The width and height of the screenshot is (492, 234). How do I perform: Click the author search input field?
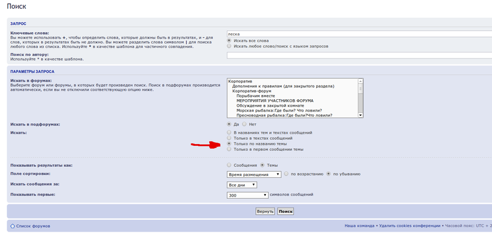359,55
